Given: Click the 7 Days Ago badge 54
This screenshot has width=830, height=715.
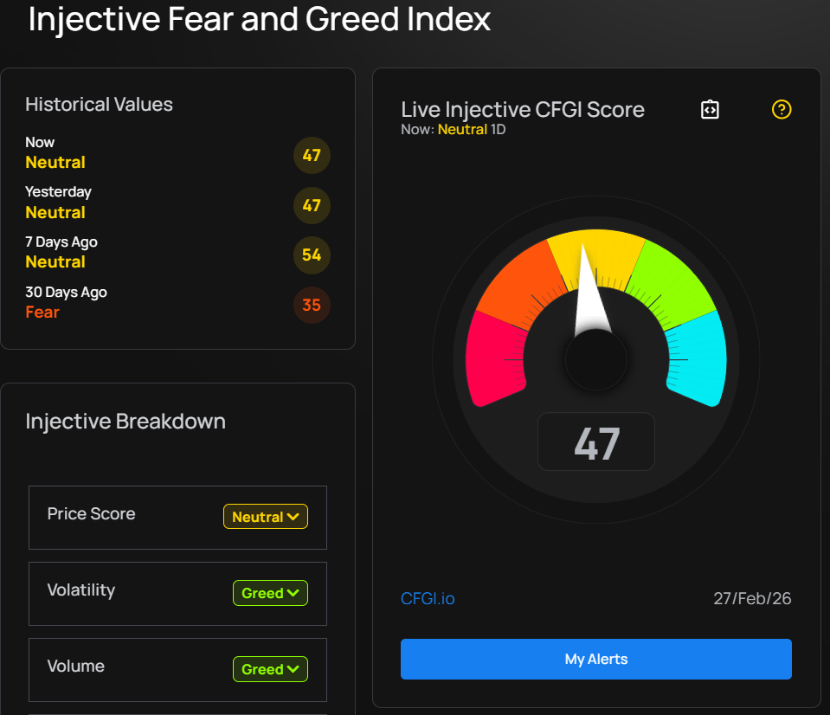Looking at the screenshot, I should click(312, 255).
